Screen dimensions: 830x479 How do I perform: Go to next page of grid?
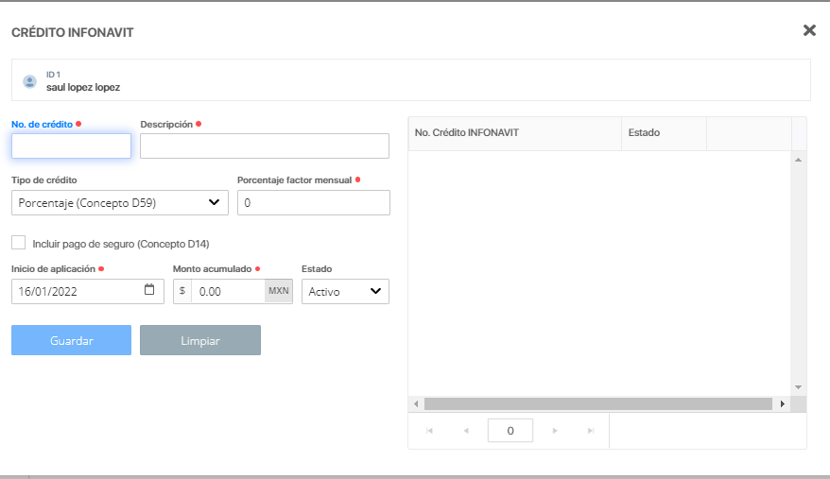pos(555,431)
